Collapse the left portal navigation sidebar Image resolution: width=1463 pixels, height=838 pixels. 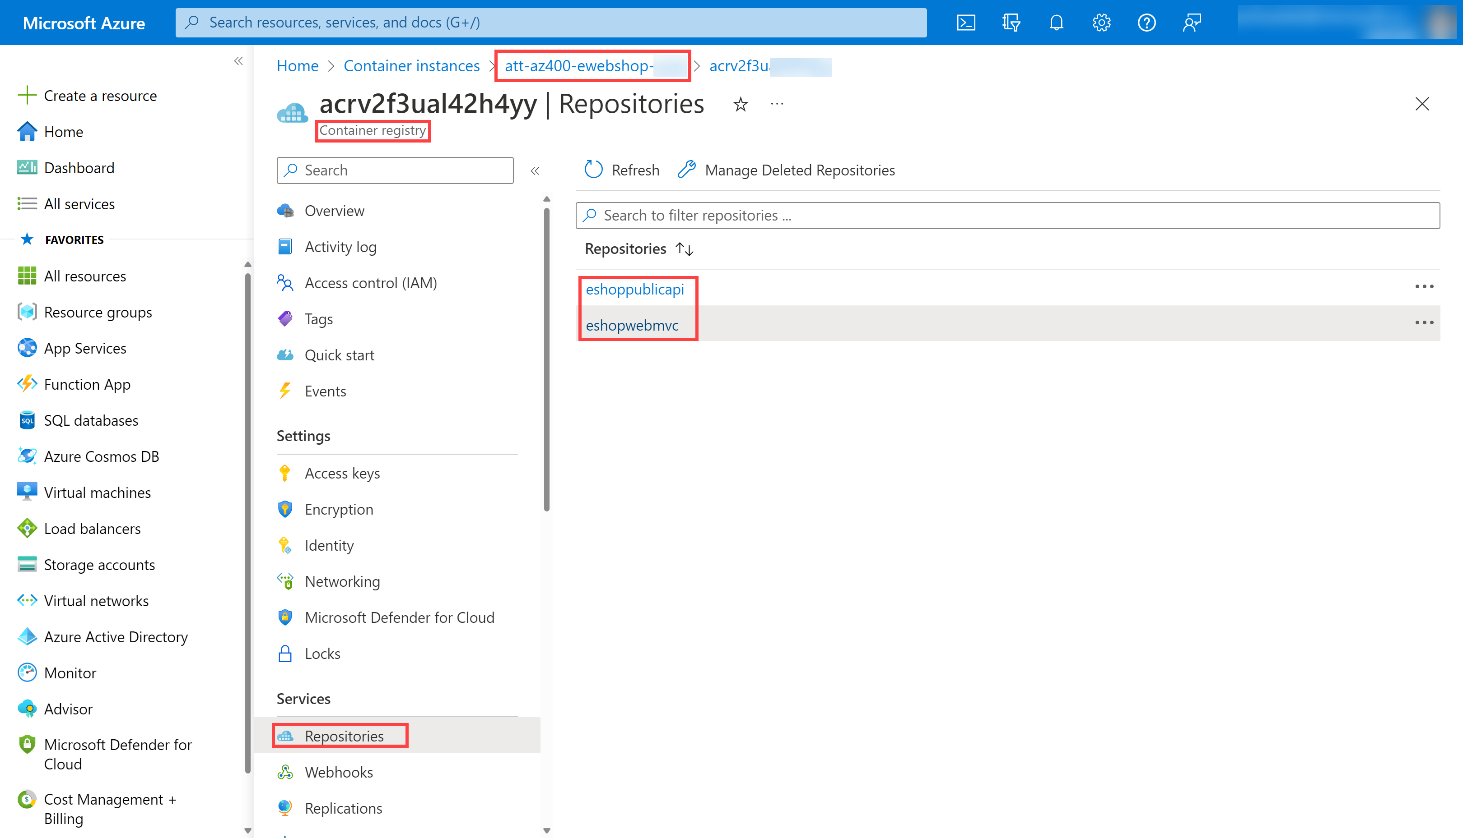(238, 61)
